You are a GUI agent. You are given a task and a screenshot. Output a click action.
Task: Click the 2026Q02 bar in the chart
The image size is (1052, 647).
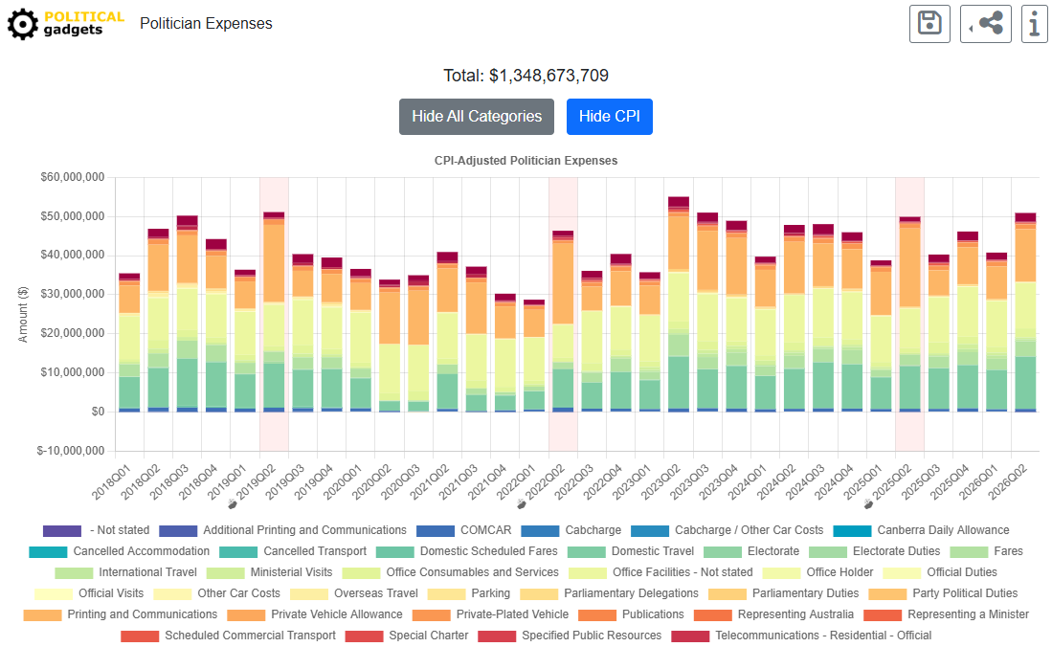1025,312
